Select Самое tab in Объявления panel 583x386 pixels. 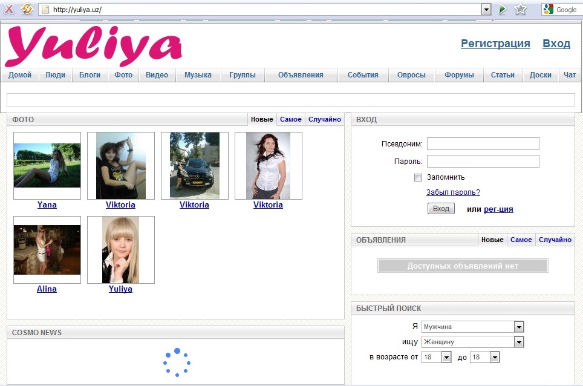[521, 240]
